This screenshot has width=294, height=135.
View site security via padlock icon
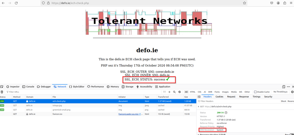point(48,3)
